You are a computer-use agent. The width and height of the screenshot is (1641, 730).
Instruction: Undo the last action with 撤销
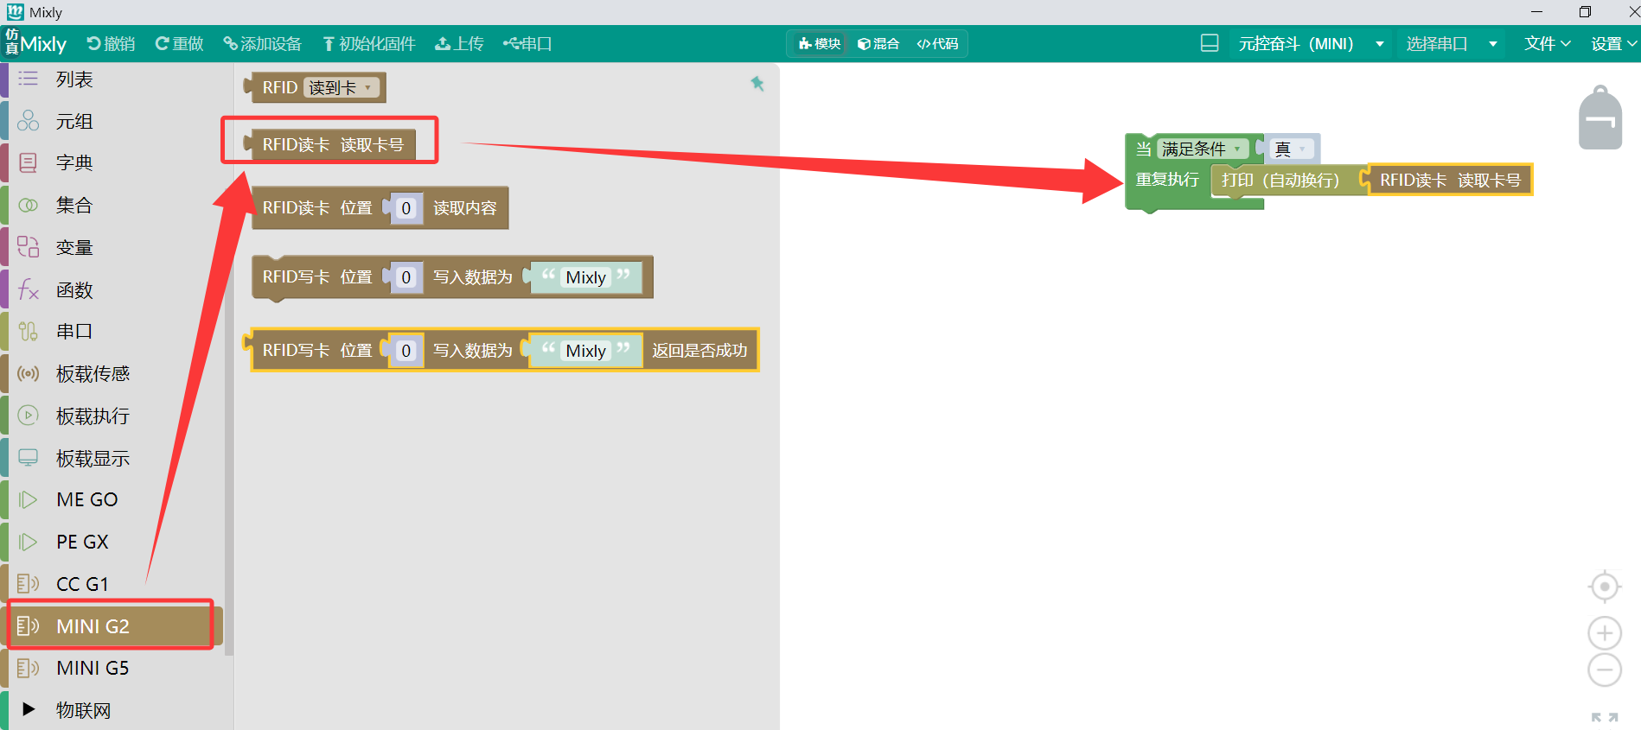click(111, 44)
